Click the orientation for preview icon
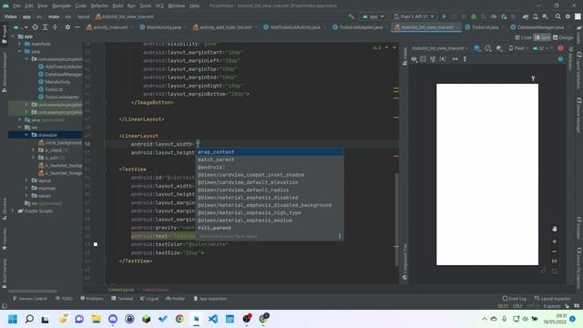583x328 pixels. click(488, 48)
